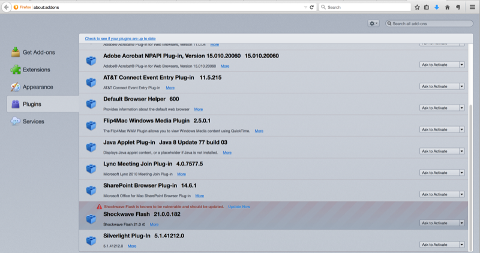This screenshot has width=480, height=253.
Task: Click the Evernote elephant toolbar icon
Action: pyautogui.click(x=458, y=7)
